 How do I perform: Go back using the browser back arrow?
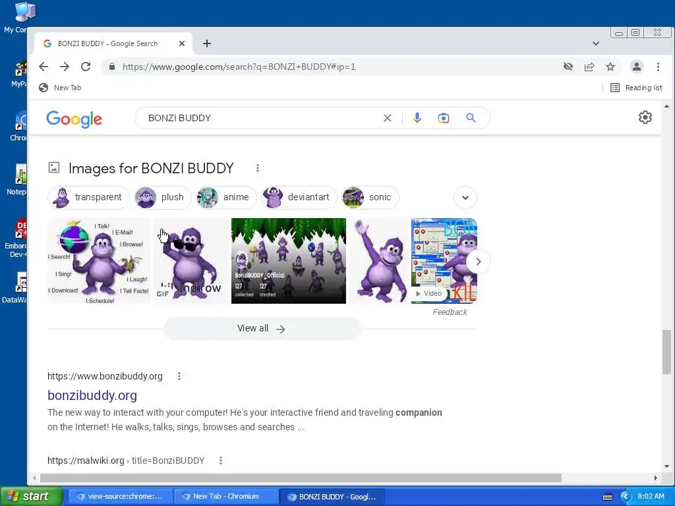point(44,67)
